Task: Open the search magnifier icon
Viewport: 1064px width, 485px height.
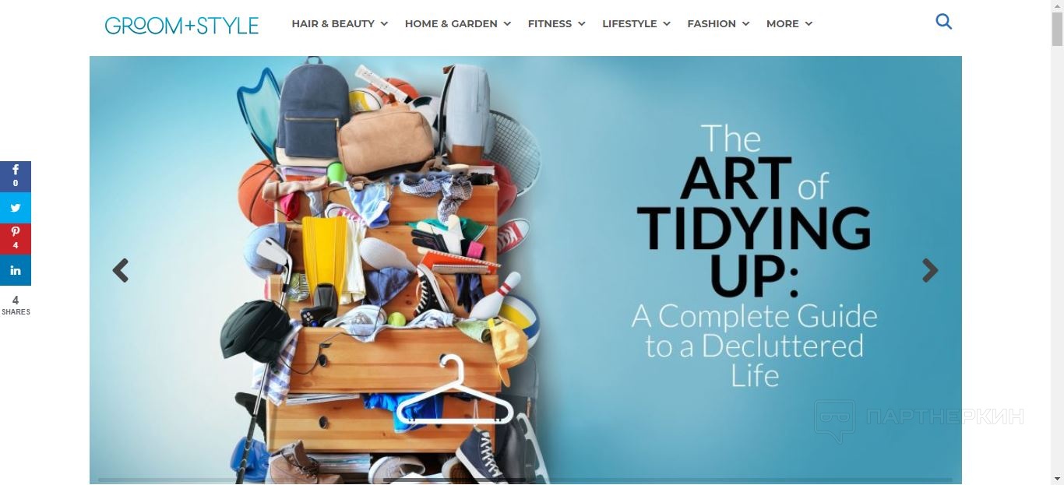Action: (943, 22)
